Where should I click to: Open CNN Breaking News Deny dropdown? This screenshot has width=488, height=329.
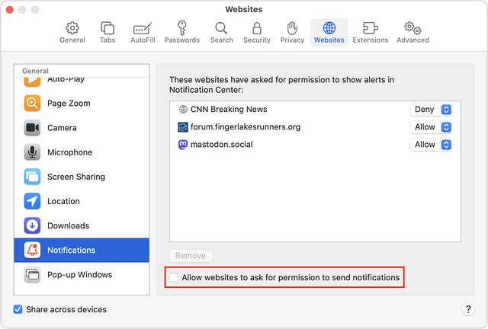431,110
